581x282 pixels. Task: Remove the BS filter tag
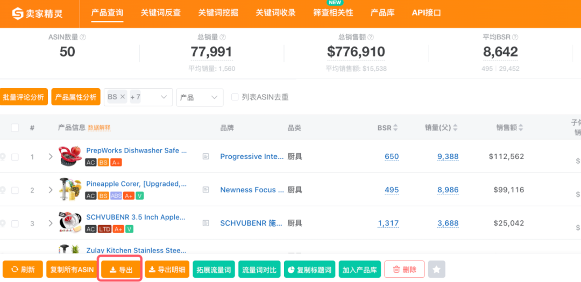122,97
